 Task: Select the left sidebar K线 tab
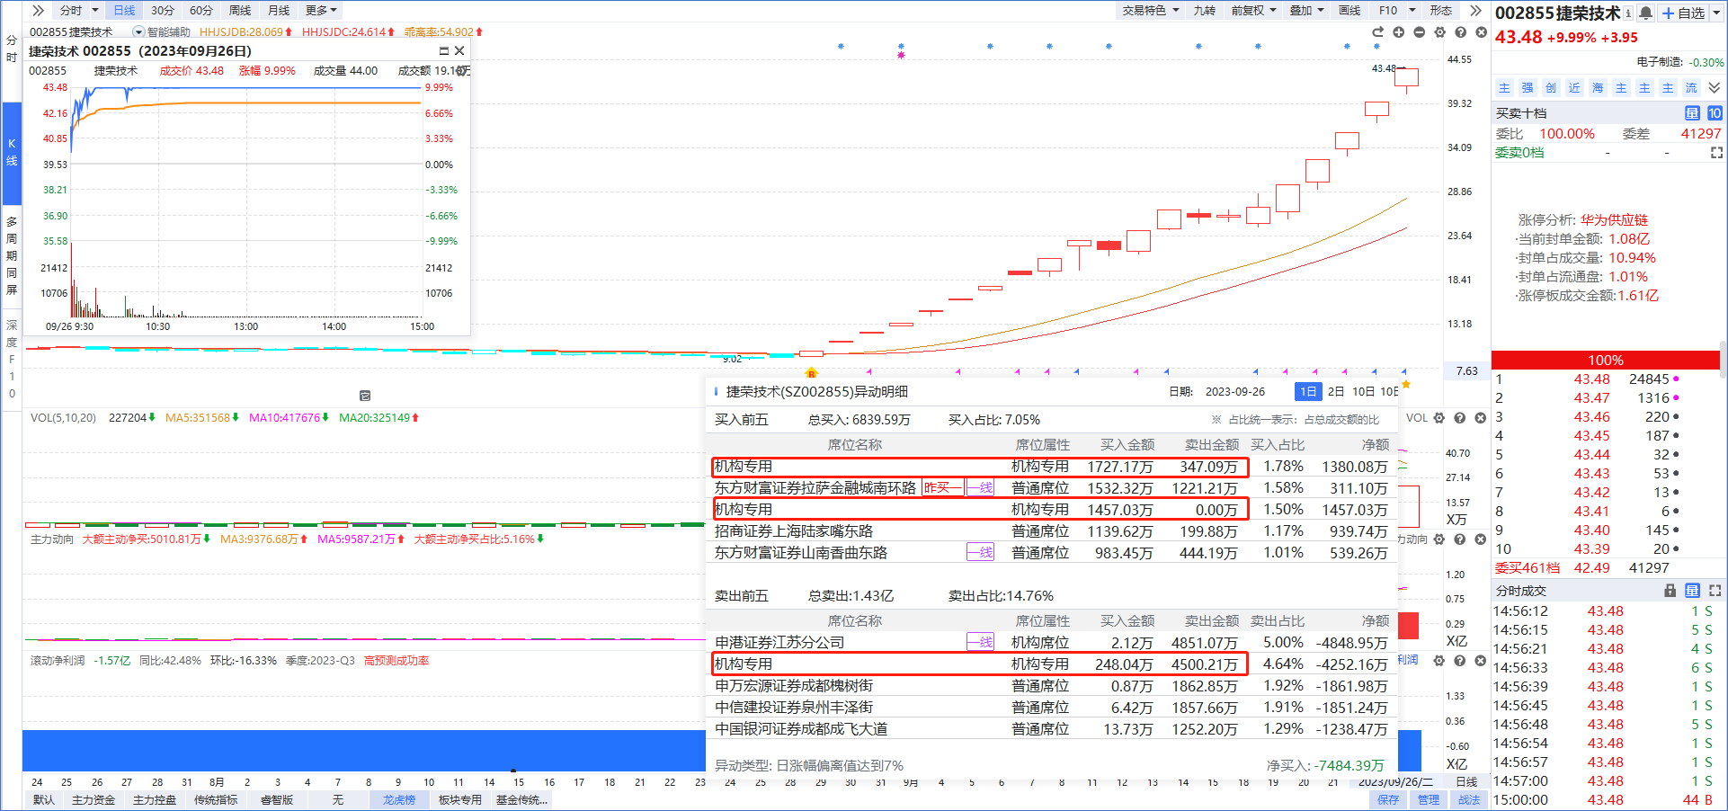12,152
